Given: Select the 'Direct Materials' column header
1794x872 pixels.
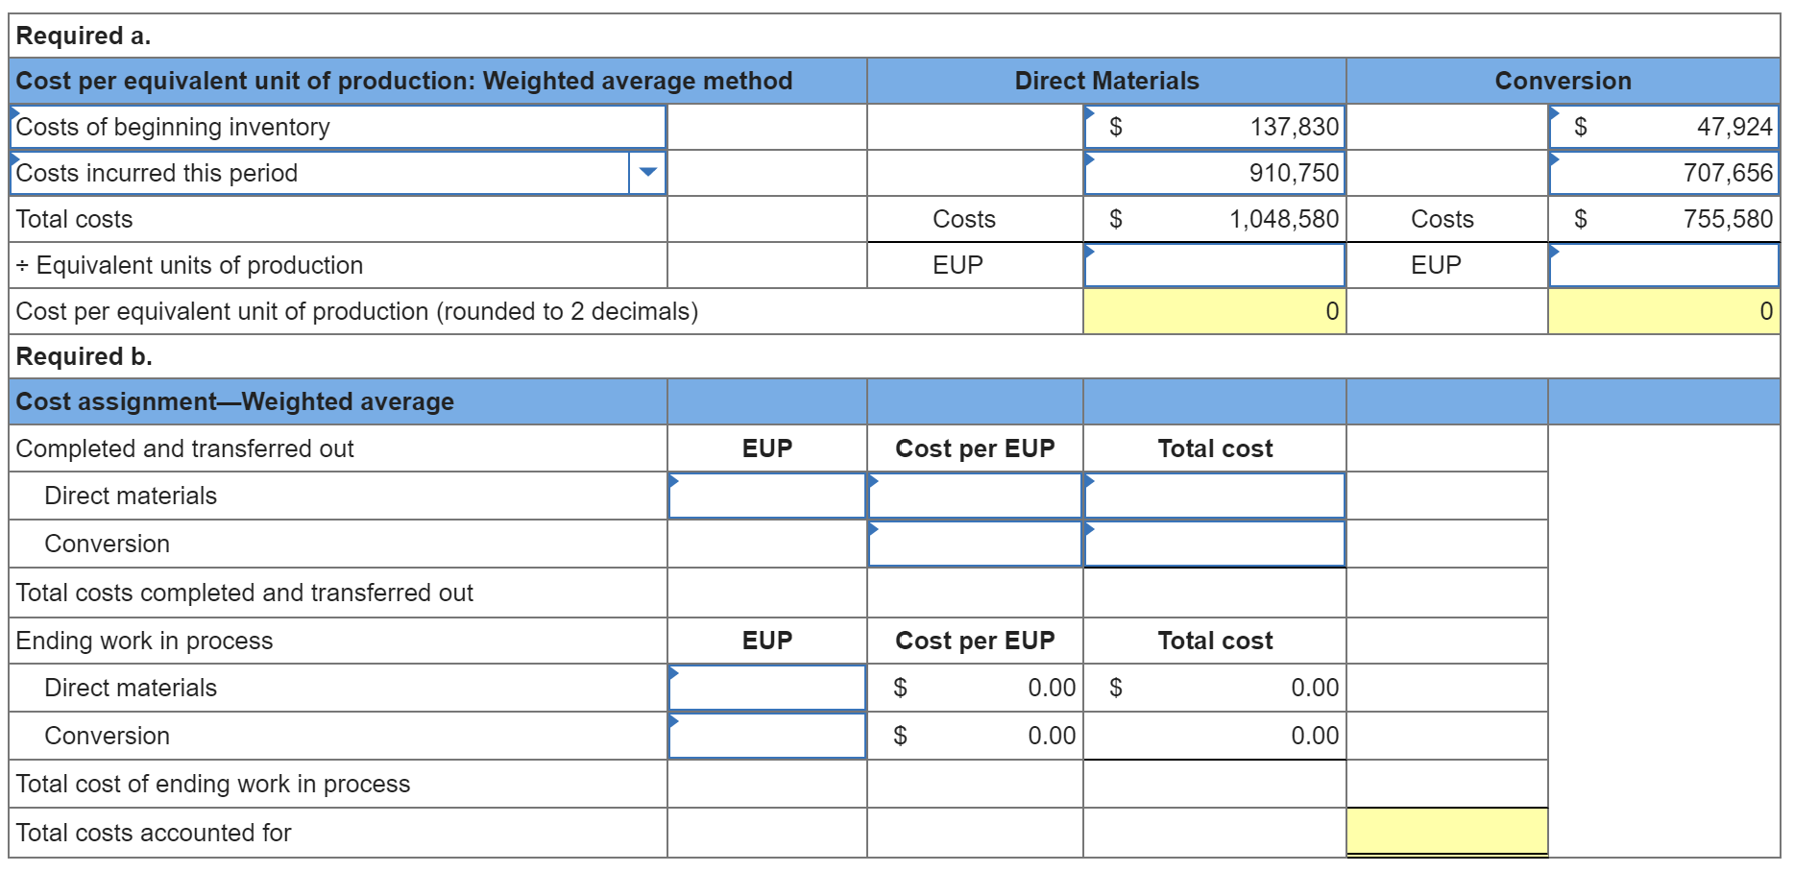Looking at the screenshot, I should tap(1107, 81).
